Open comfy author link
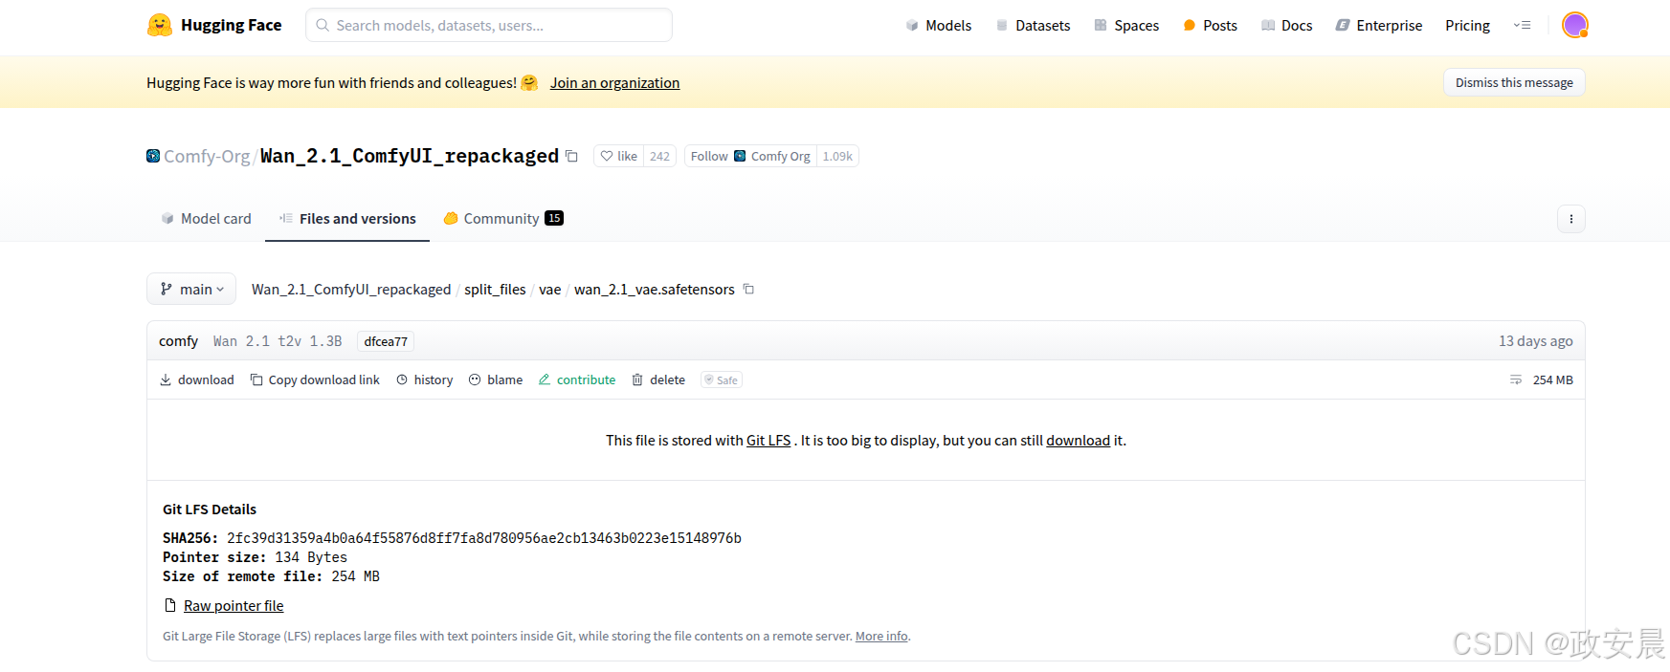The width and height of the screenshot is (1670, 672). click(x=178, y=341)
